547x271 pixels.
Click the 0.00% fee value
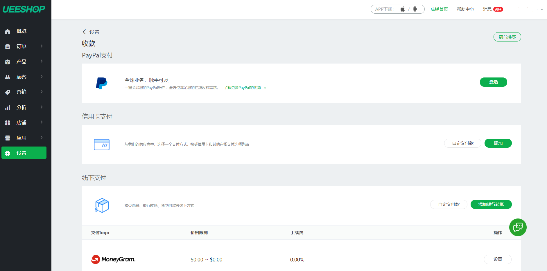point(297,260)
